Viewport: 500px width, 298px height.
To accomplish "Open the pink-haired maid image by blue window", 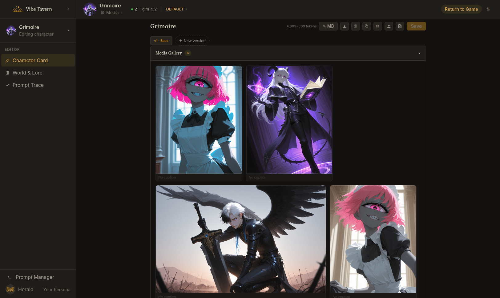I will coord(199,120).
